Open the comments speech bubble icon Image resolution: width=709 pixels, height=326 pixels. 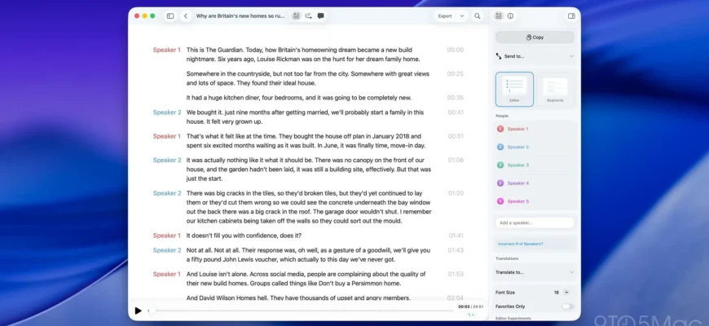click(320, 15)
